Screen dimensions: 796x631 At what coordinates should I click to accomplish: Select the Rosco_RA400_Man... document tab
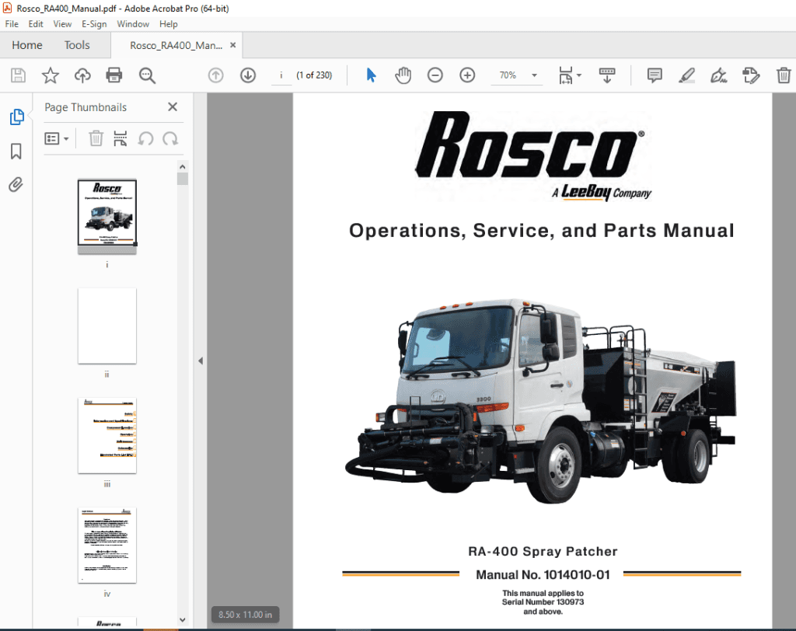click(x=176, y=46)
